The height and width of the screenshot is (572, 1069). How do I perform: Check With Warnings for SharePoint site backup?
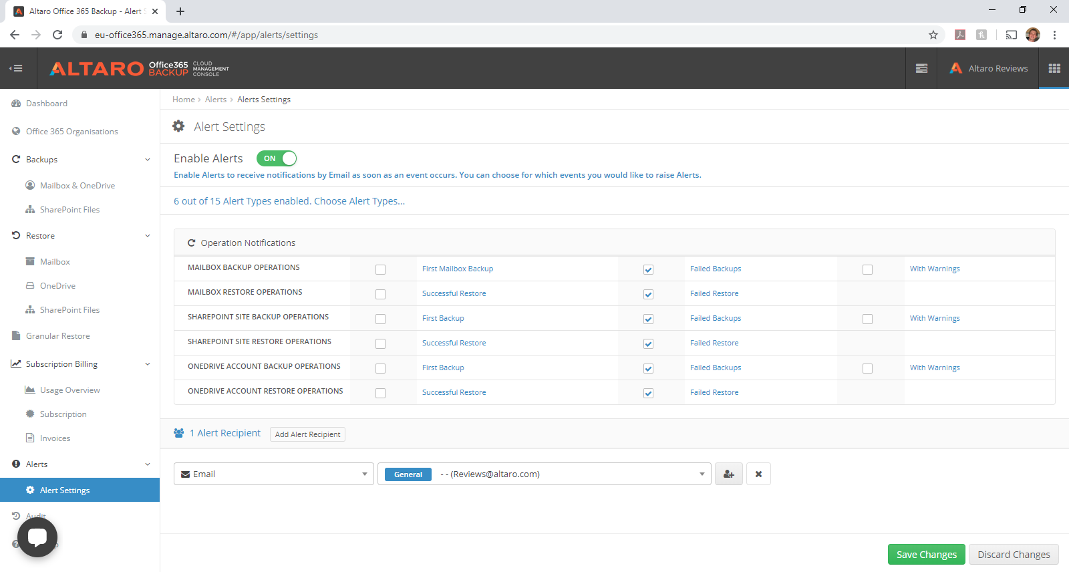[x=867, y=319]
